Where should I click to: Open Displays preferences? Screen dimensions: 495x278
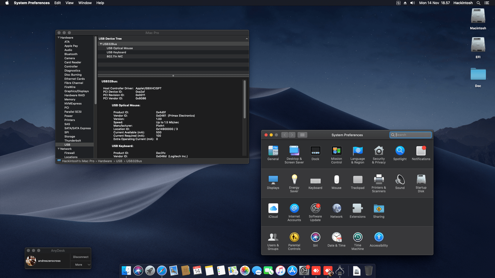(x=273, y=182)
